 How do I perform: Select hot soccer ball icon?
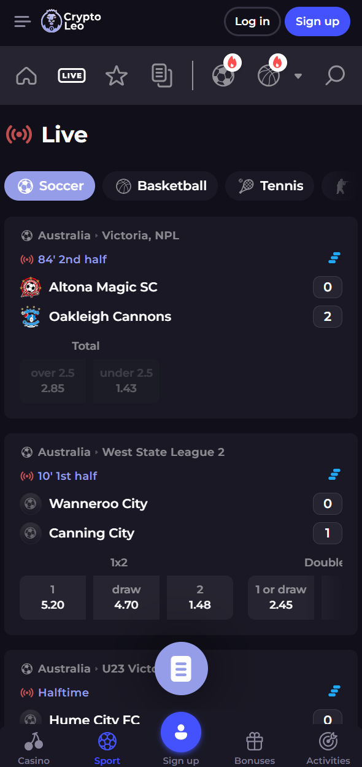click(x=225, y=74)
